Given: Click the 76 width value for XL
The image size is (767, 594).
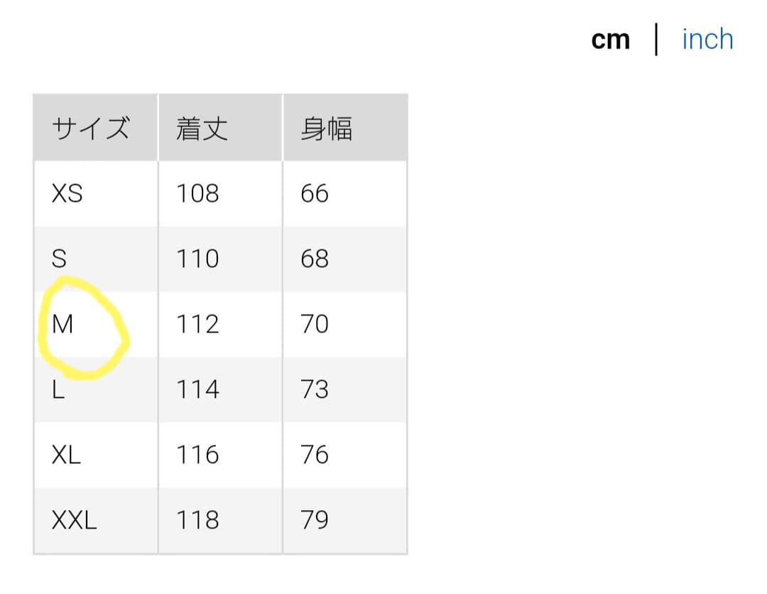Looking at the screenshot, I should tap(315, 455).
